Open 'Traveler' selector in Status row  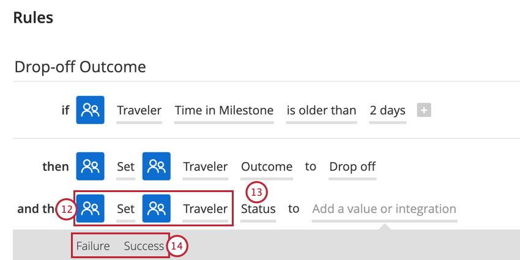tap(206, 209)
